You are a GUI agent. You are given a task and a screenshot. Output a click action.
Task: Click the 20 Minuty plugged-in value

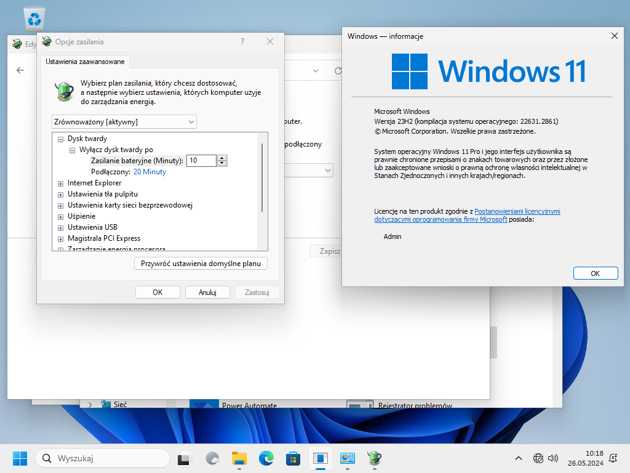[150, 172]
